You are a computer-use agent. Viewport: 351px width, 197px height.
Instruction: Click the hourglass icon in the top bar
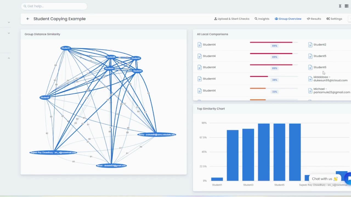(x=340, y=6)
